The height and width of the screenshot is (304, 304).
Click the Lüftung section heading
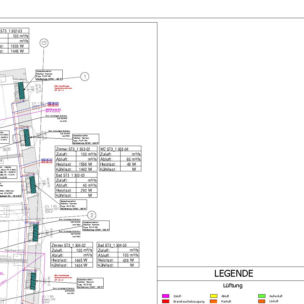click(x=233, y=286)
